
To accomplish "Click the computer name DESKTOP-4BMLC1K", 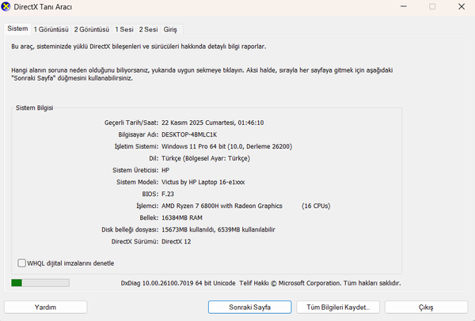I will [x=189, y=134].
